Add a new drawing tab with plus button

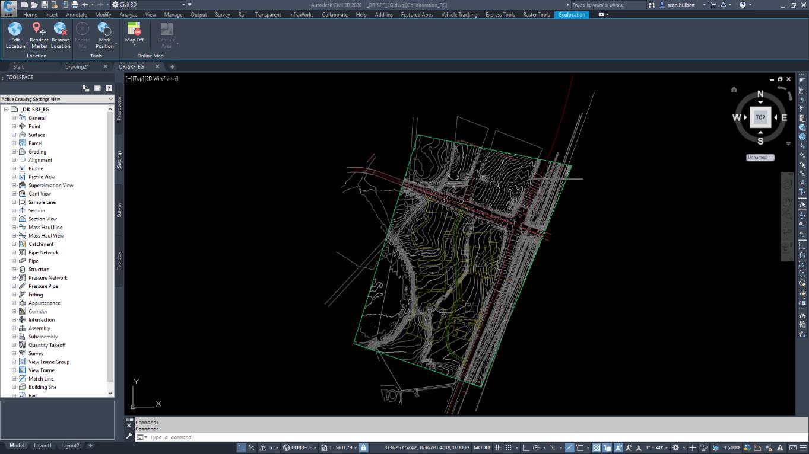pos(172,66)
